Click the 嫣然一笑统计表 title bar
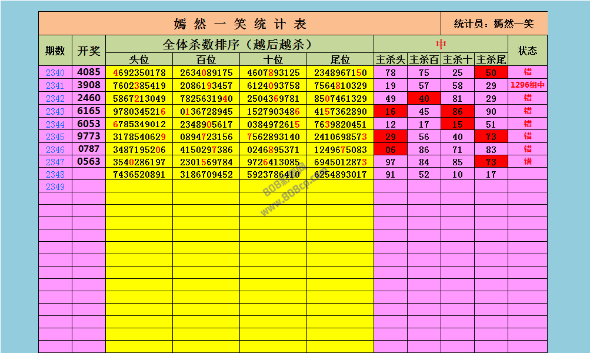 click(x=240, y=24)
